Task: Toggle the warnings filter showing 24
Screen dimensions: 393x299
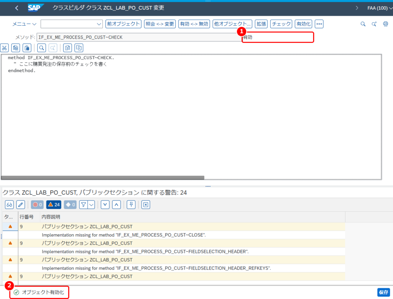Action: [54, 205]
